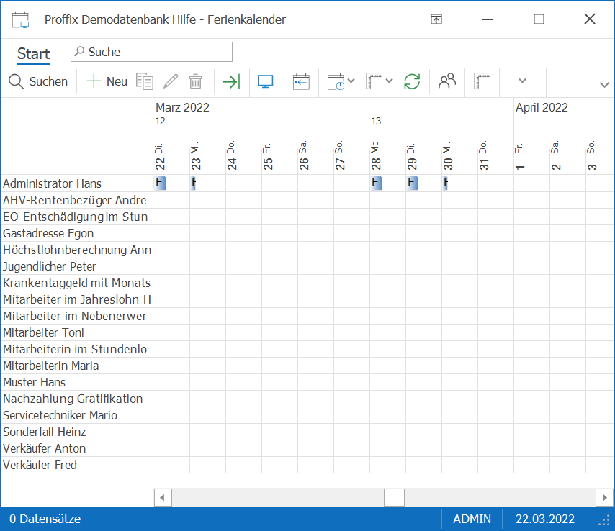Image resolution: width=615 pixels, height=531 pixels.
Task: Click calendar week 13 label
Action: [x=376, y=121]
